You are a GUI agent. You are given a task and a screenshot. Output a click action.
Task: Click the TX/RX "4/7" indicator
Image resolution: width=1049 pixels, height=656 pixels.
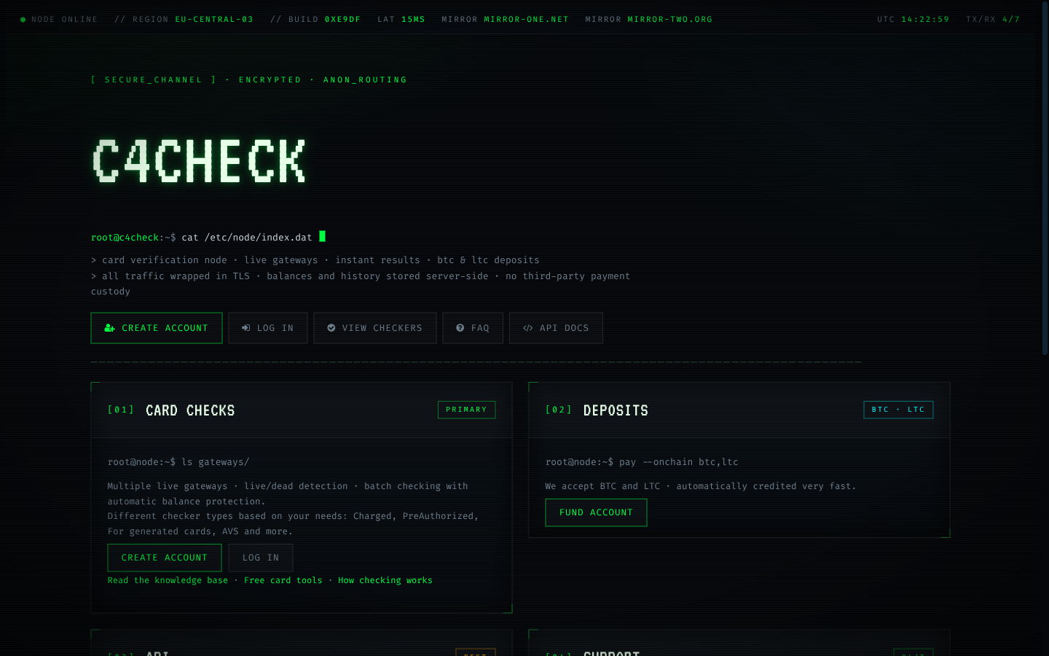pyautogui.click(x=1011, y=20)
